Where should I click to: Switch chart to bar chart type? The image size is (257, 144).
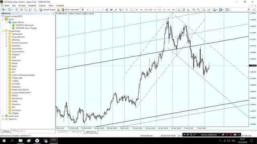click(179, 10)
